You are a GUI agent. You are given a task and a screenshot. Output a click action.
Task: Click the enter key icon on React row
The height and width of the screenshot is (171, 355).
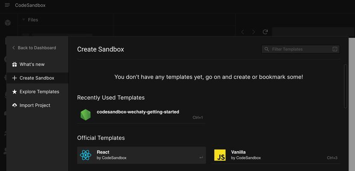[x=201, y=158]
